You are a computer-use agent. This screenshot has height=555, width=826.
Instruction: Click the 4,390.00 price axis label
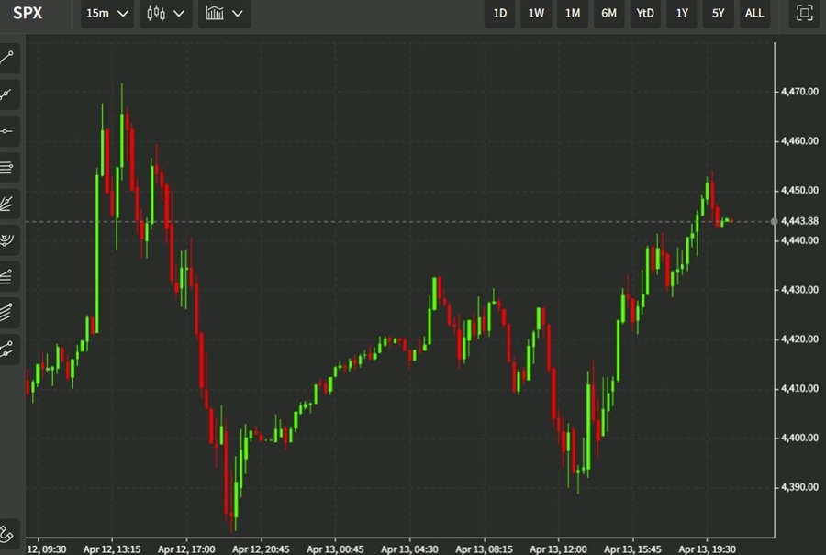click(799, 487)
